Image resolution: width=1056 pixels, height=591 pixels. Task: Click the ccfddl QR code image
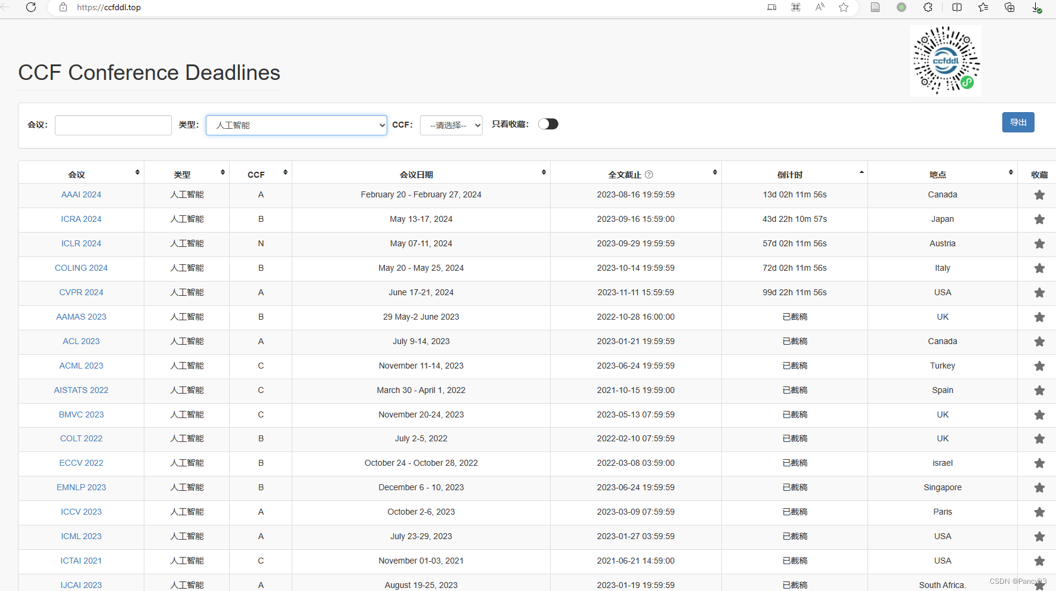point(946,60)
